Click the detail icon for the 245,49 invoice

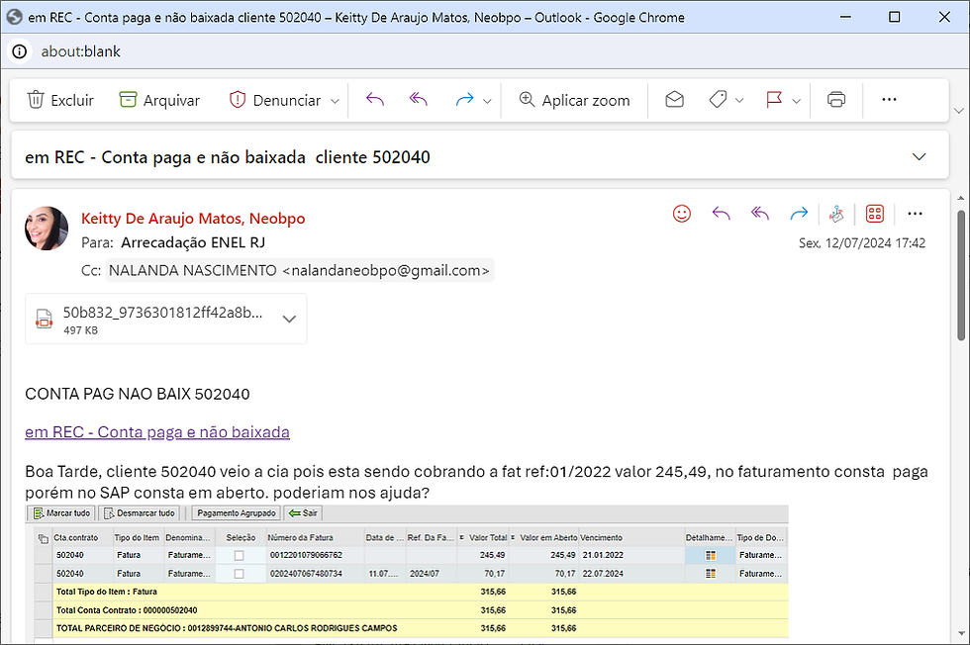tap(711, 555)
